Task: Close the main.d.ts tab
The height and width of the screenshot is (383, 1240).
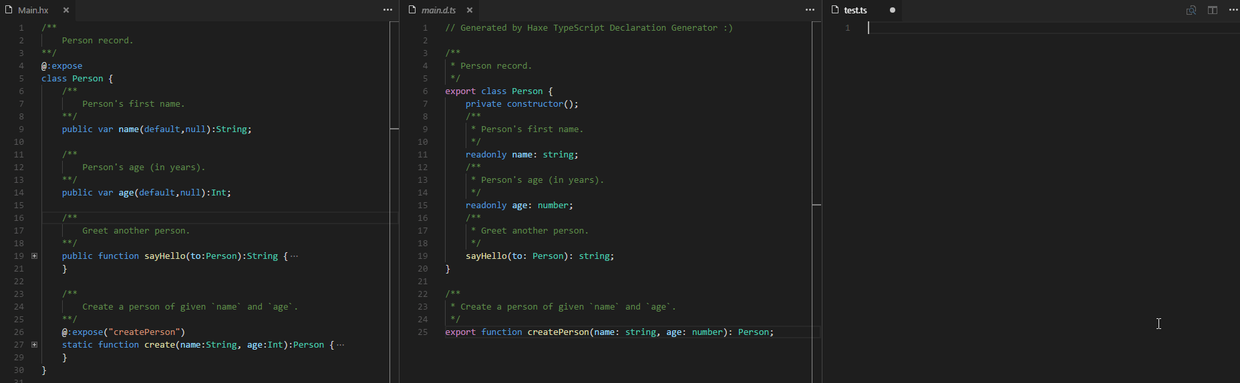Action: click(x=470, y=10)
